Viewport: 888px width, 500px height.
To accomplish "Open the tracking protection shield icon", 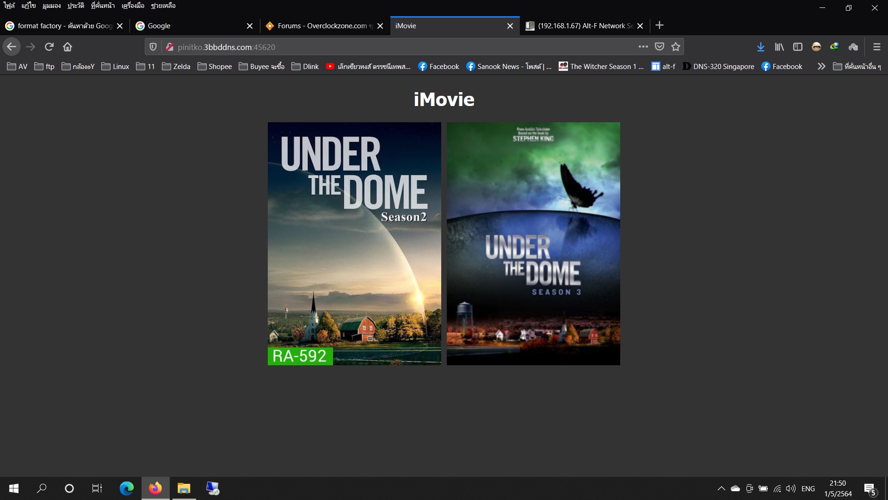I will pos(153,47).
